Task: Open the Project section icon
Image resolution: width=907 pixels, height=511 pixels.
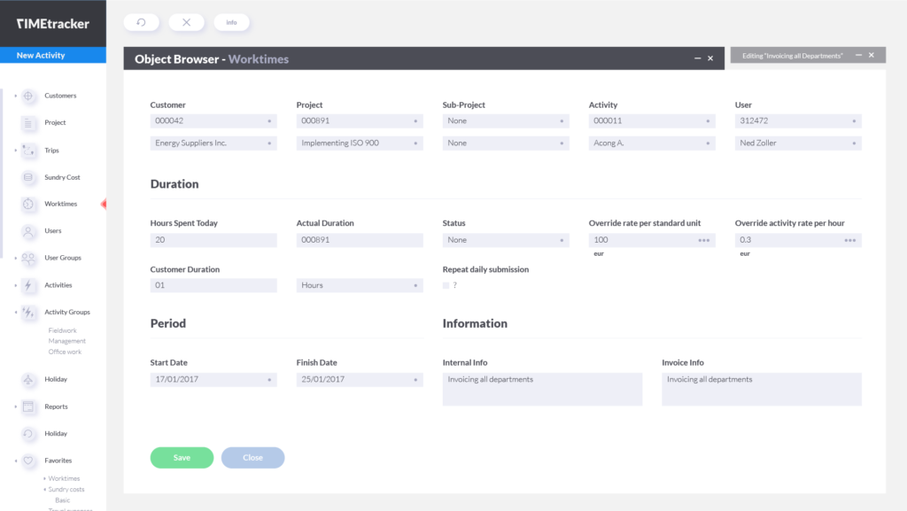Action: coord(29,122)
